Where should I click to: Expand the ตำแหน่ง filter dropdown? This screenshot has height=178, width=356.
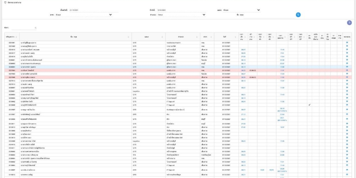204,15
